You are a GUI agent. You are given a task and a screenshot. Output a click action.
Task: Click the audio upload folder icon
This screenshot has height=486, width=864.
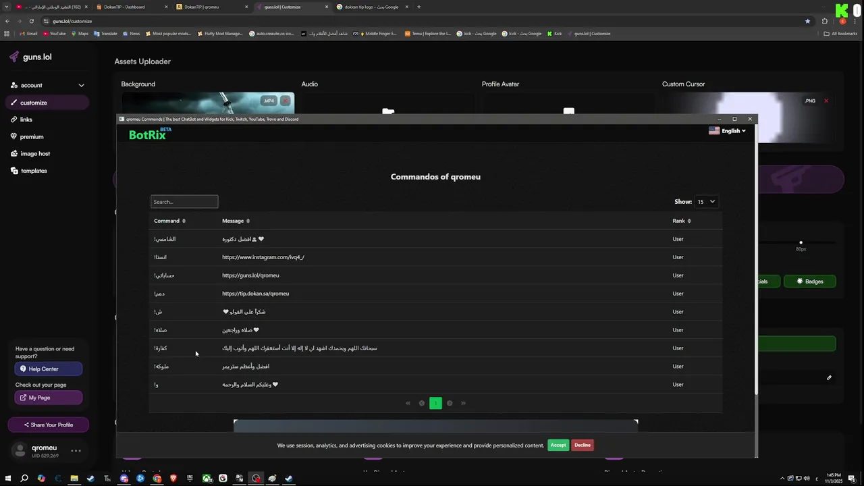(388, 111)
